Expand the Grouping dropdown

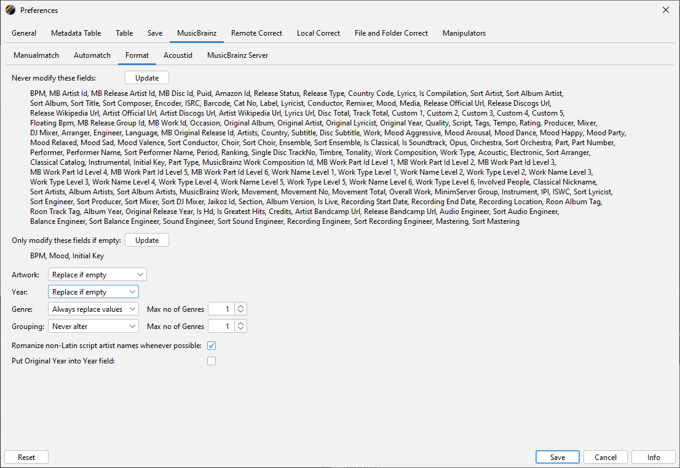[x=93, y=327]
